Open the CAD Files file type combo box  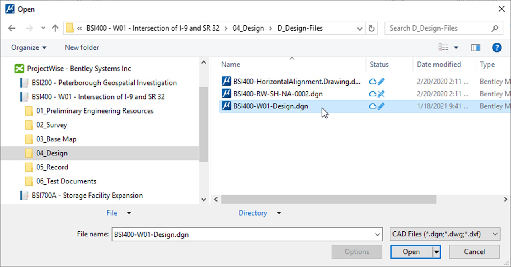point(445,234)
